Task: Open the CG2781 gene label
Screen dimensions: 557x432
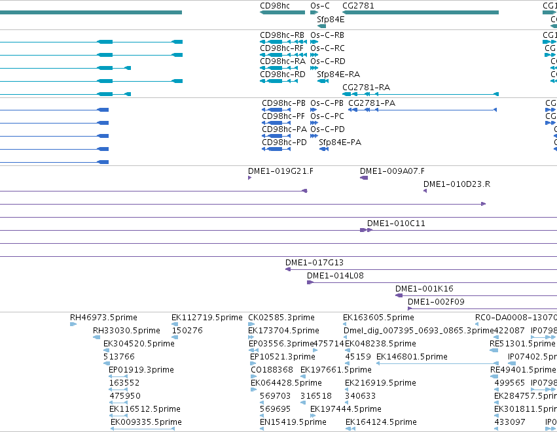Action: (358, 6)
